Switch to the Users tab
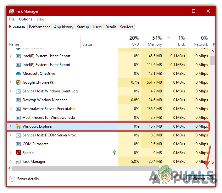This screenshot has width=222, height=193. 97,27
